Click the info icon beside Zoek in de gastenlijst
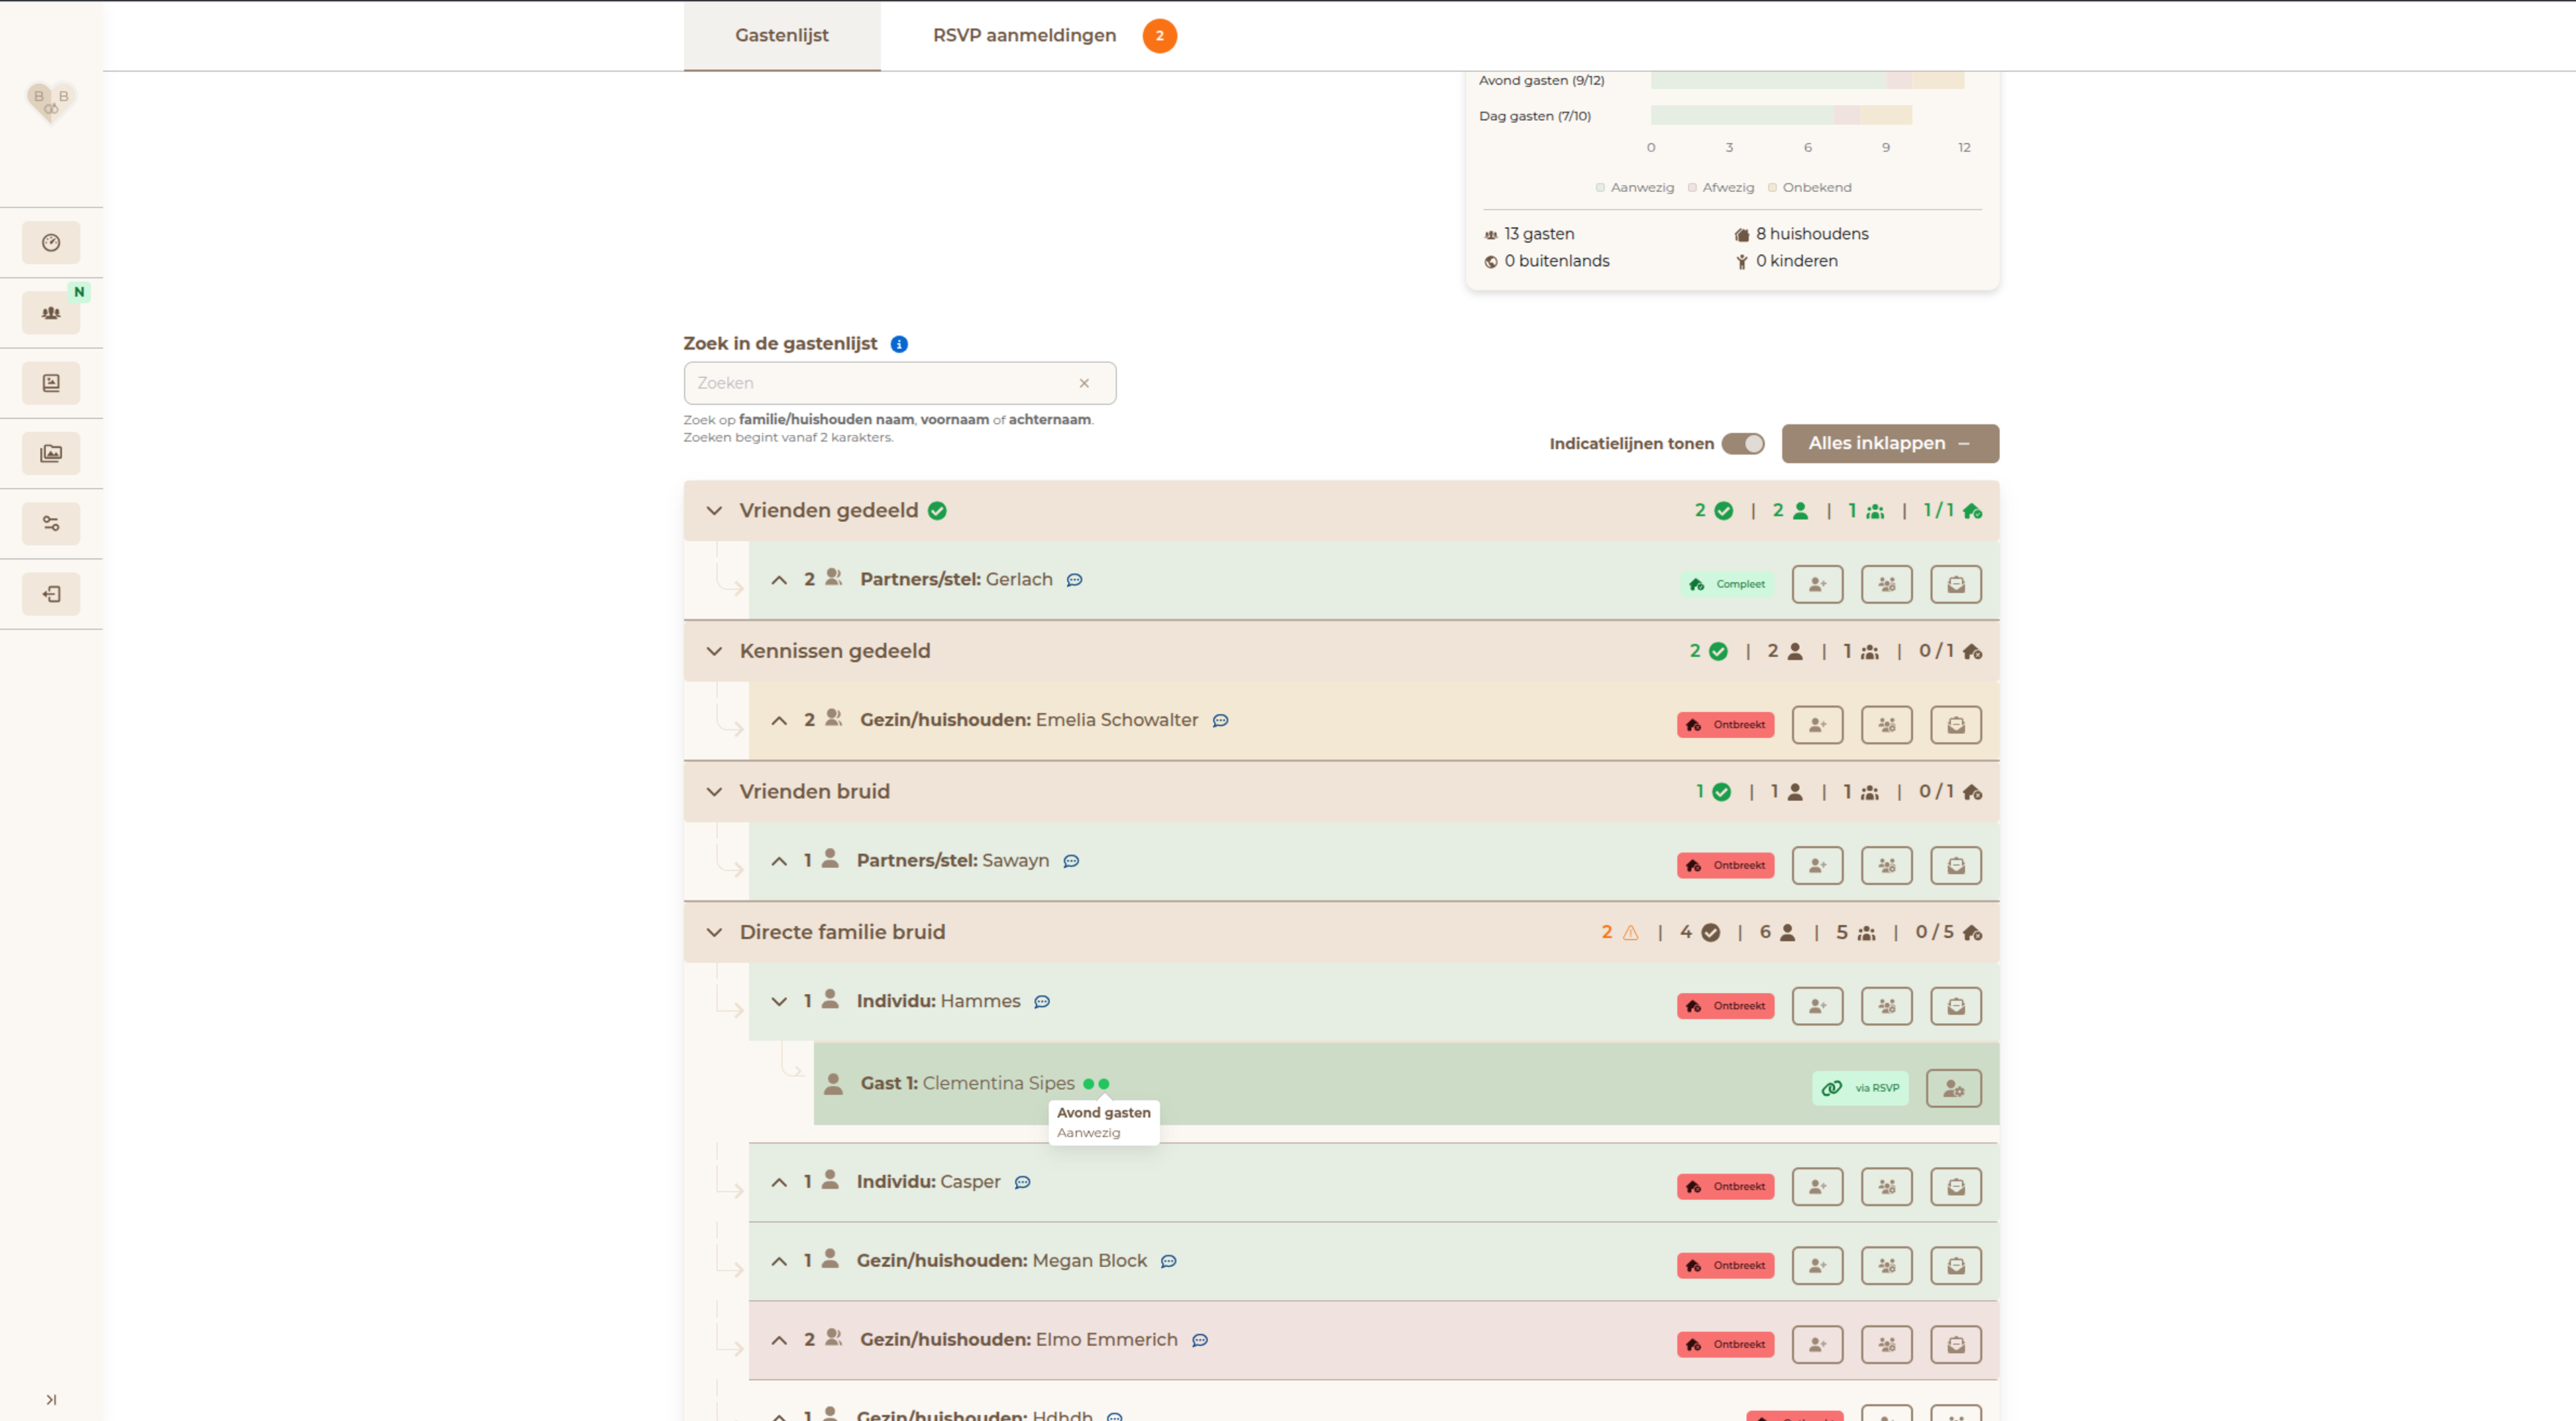Viewport: 2576px width, 1421px height. [x=899, y=344]
